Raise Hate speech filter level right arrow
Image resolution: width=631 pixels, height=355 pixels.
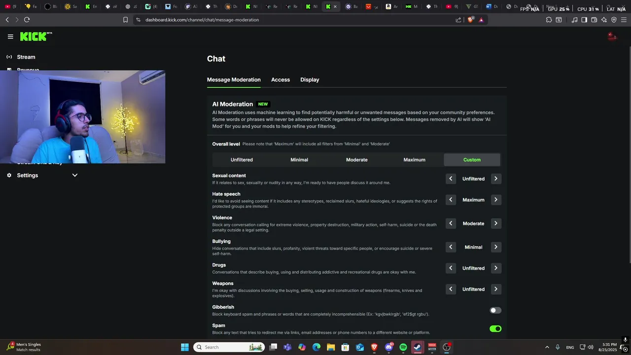click(496, 200)
